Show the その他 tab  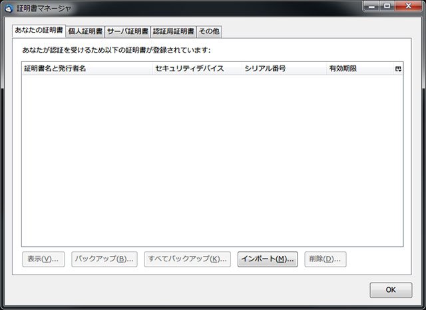[209, 31]
